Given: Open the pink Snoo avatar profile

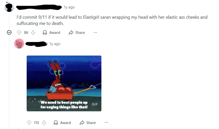Looking at the screenshot, I should click(19, 44).
